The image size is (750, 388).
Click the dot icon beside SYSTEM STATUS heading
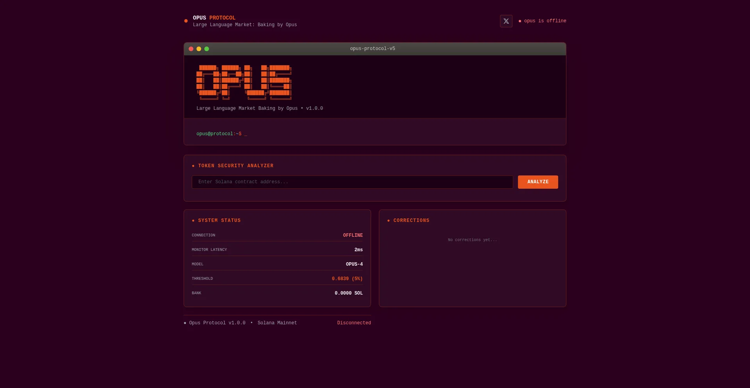tap(193, 220)
